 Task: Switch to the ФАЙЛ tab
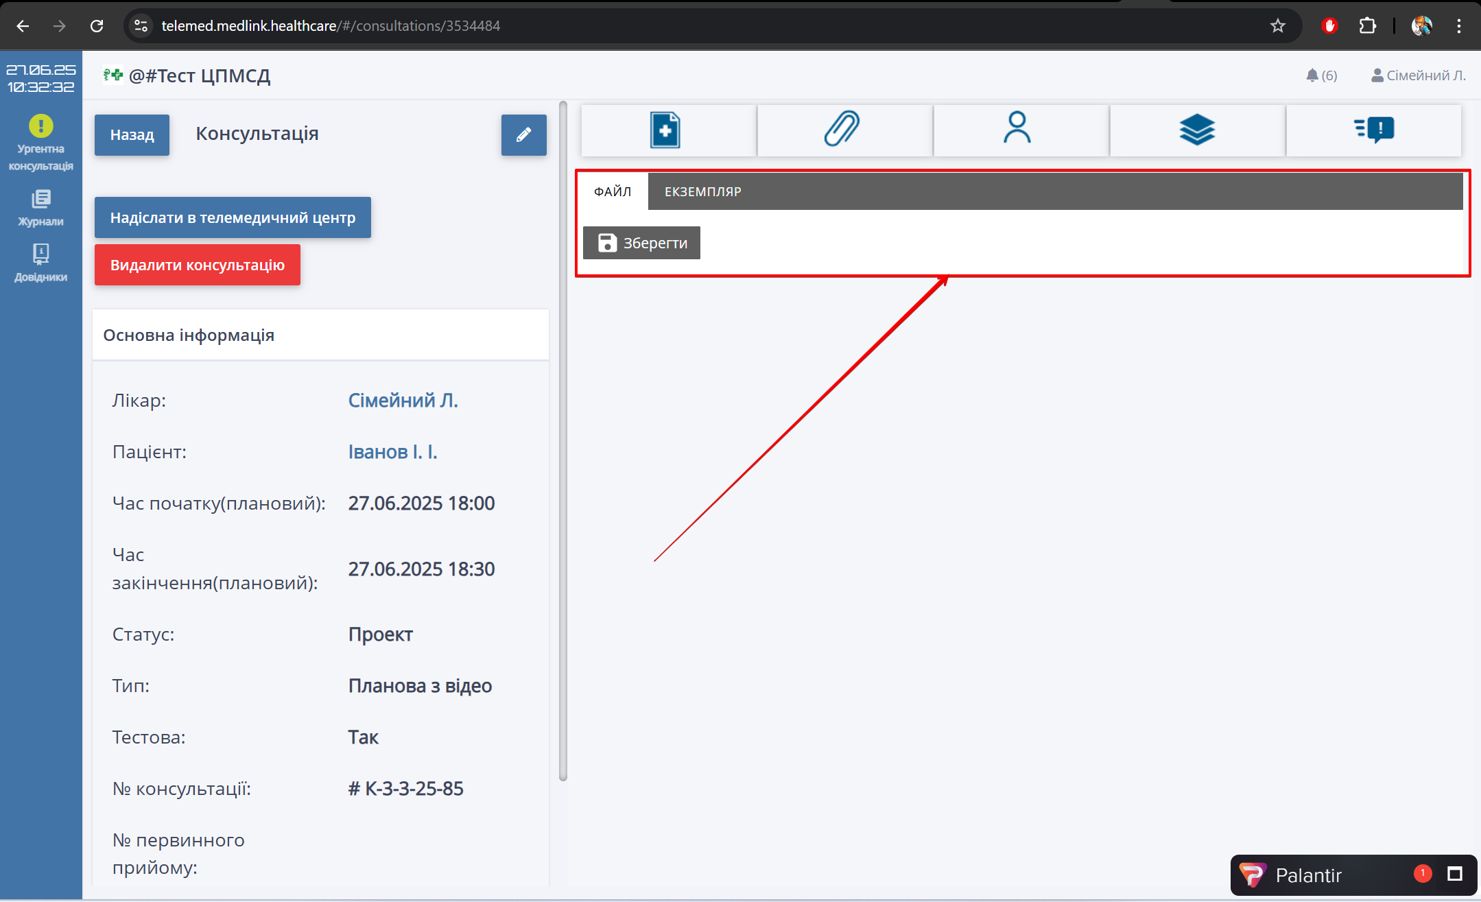[612, 191]
